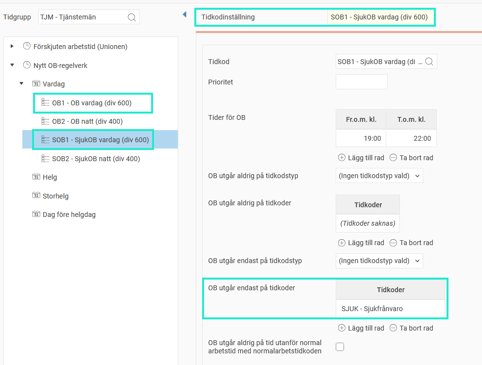This screenshot has height=365, width=482.
Task: Click list icon beside OB2 - OB natt
Action: tap(45, 121)
